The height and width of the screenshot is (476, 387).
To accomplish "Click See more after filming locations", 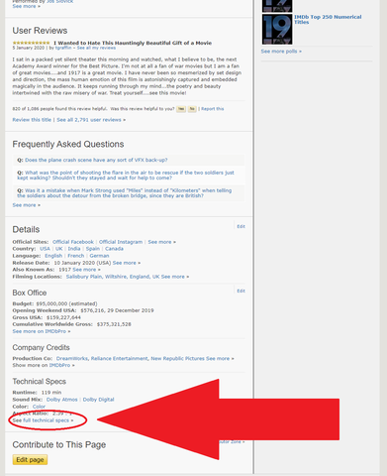I will pyautogui.click(x=173, y=277).
